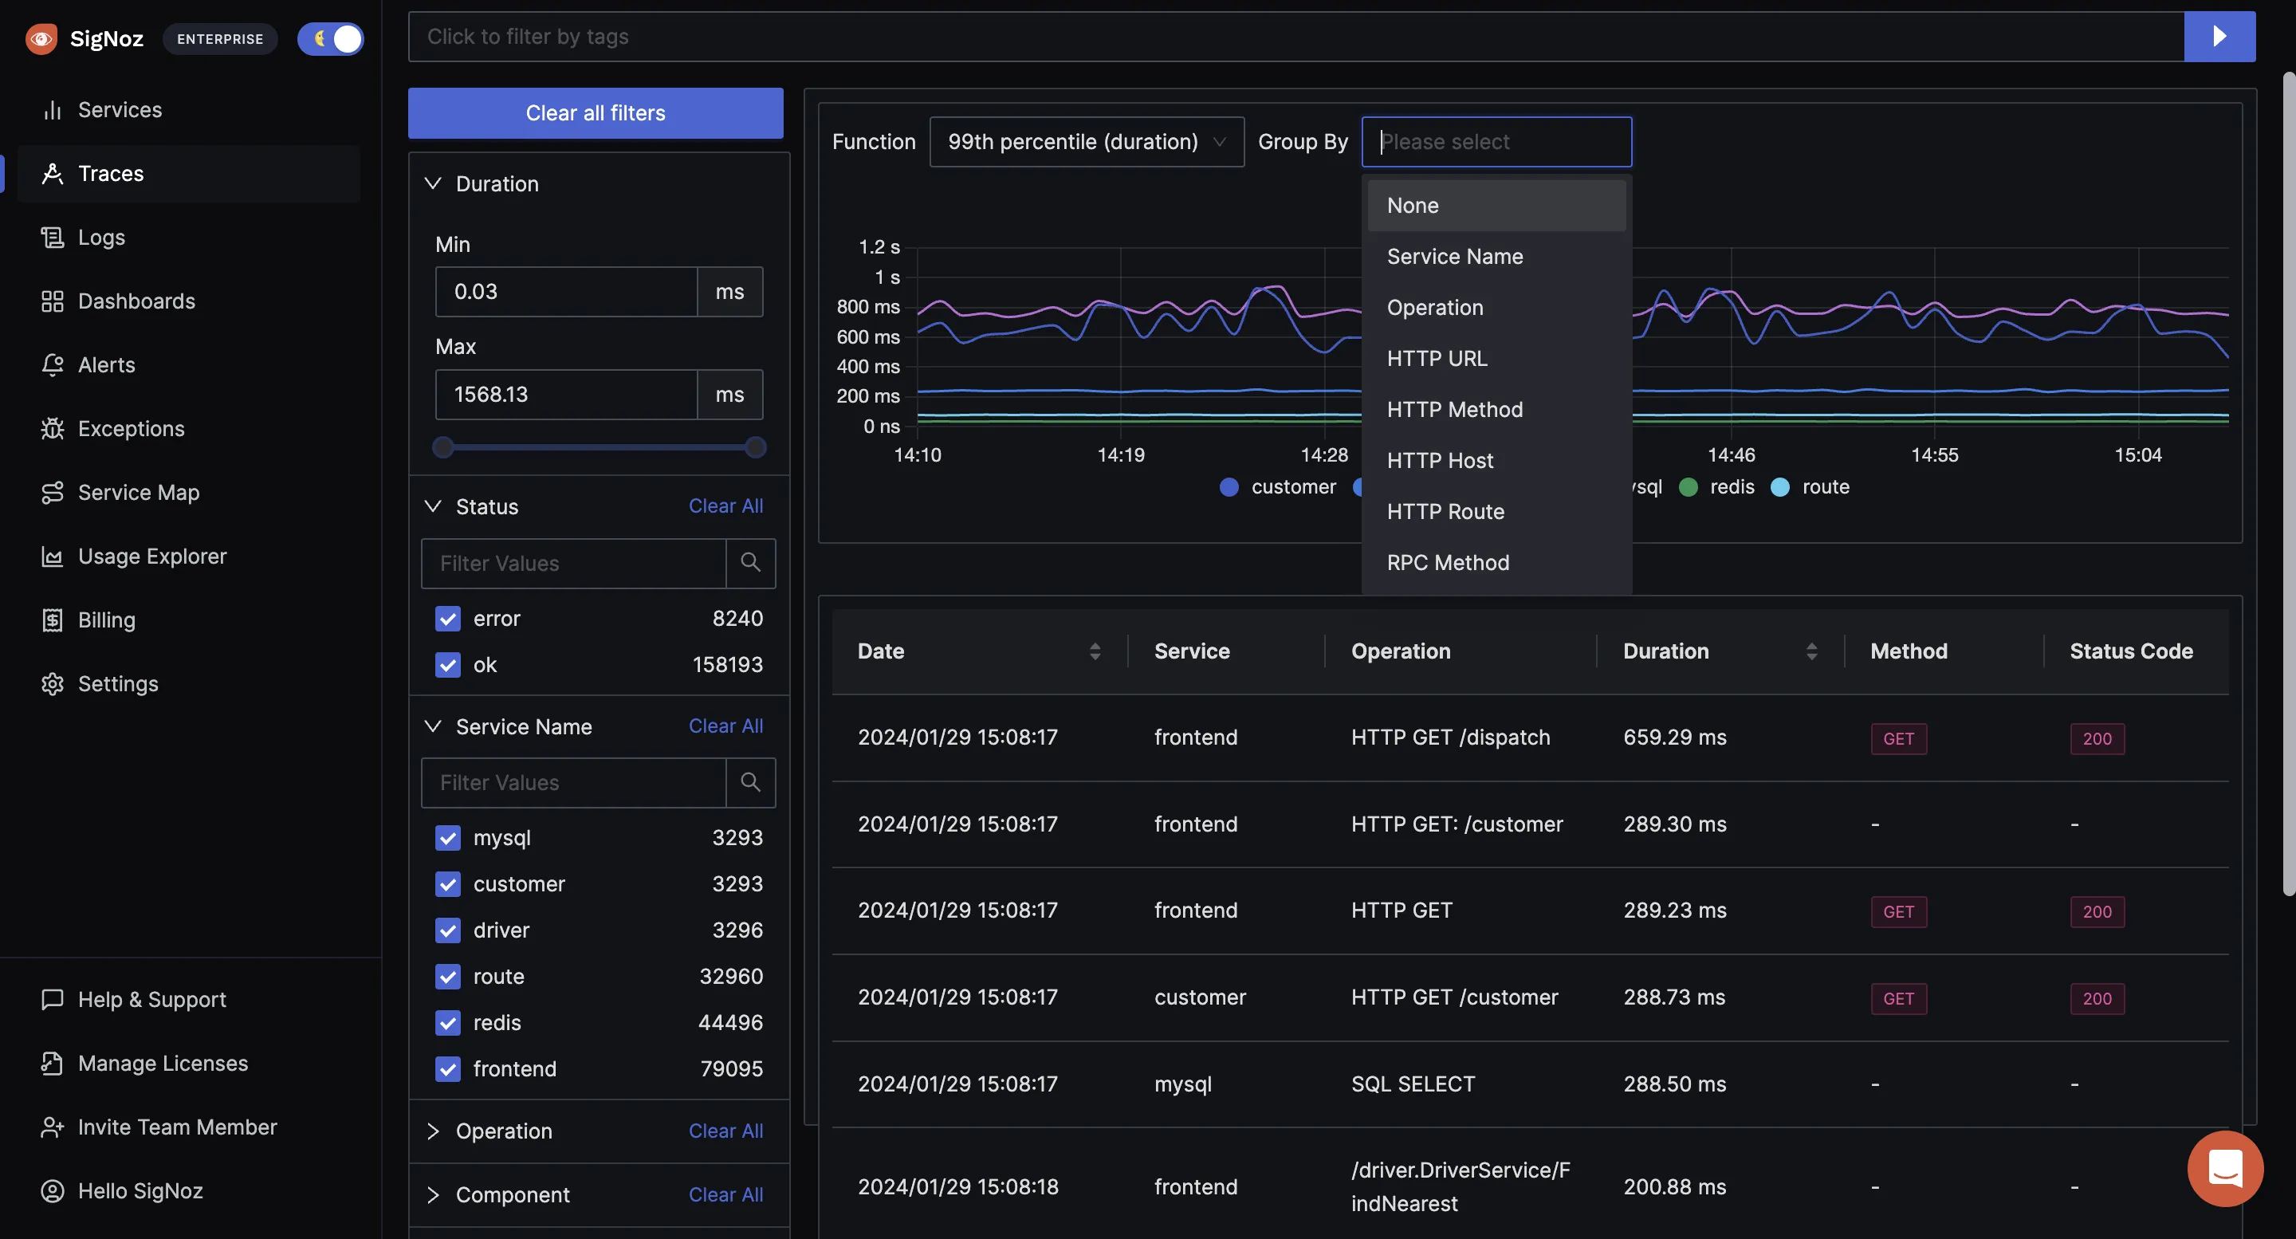The width and height of the screenshot is (2296, 1239).
Task: Focus the Min duration 0.03 input
Action: 566,292
